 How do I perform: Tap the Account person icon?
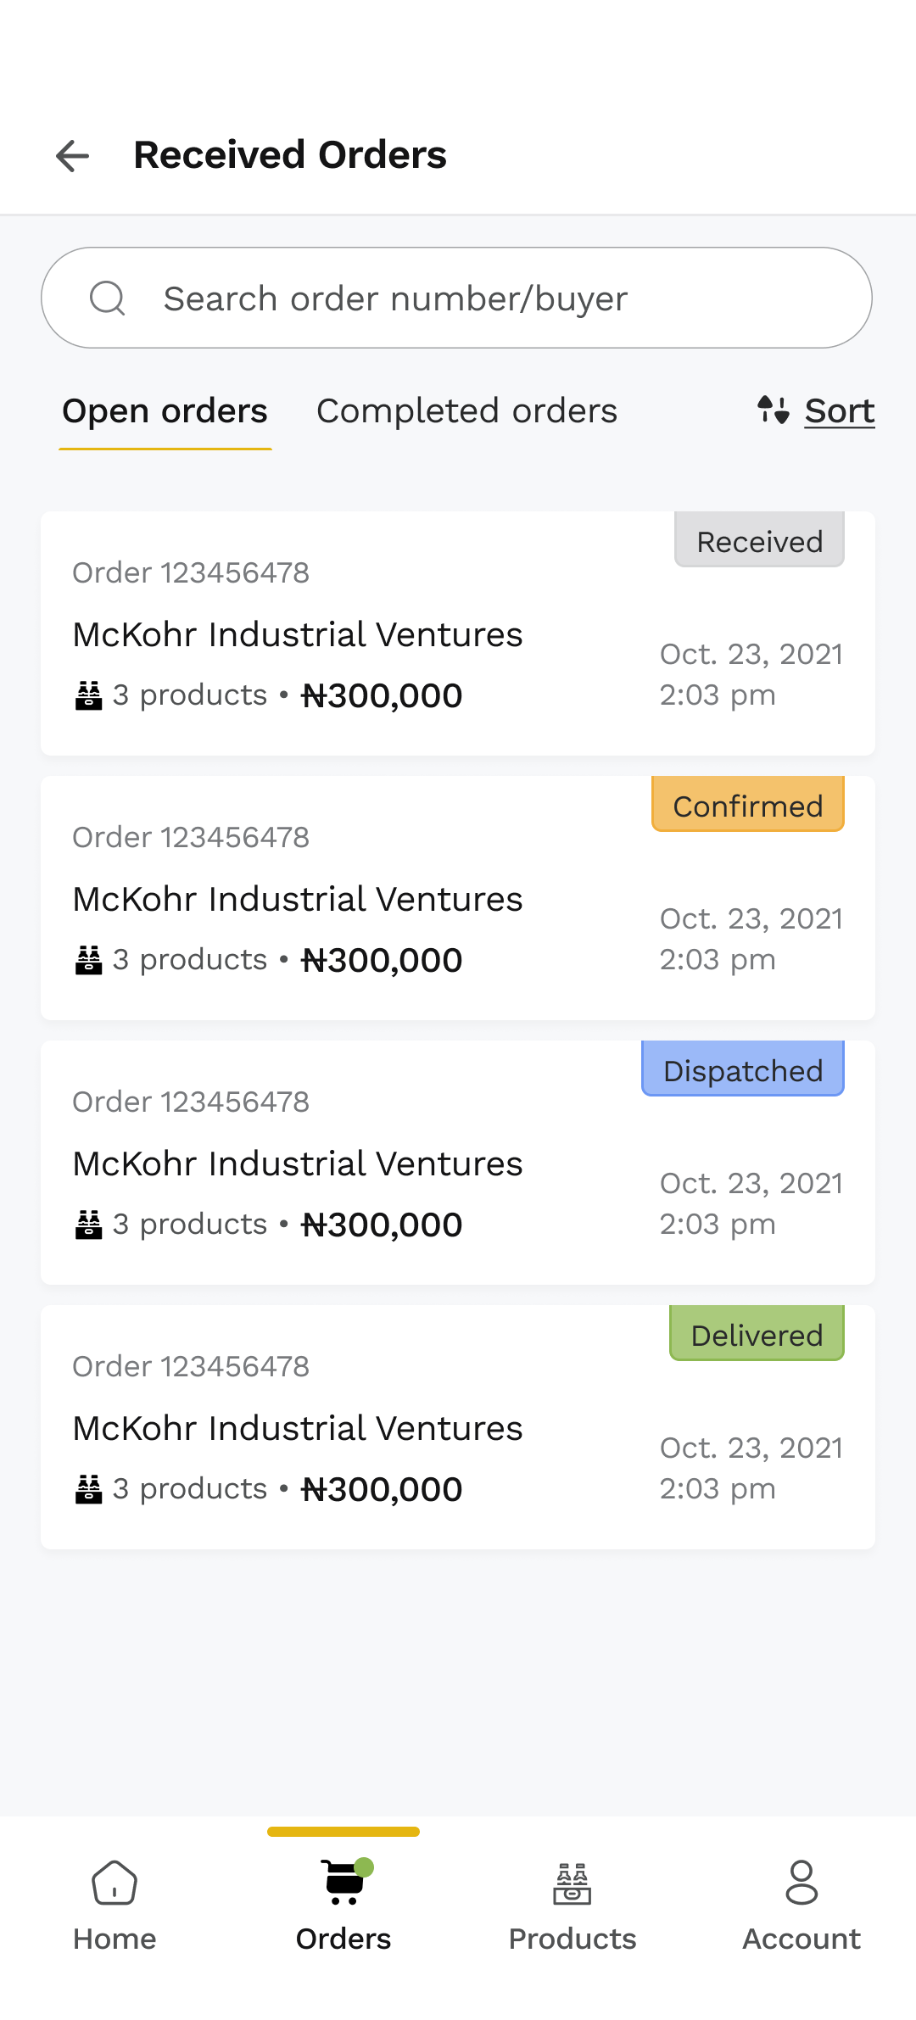tap(801, 1883)
